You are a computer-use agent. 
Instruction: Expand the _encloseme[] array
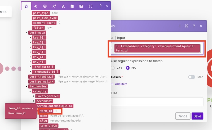click(30, 67)
